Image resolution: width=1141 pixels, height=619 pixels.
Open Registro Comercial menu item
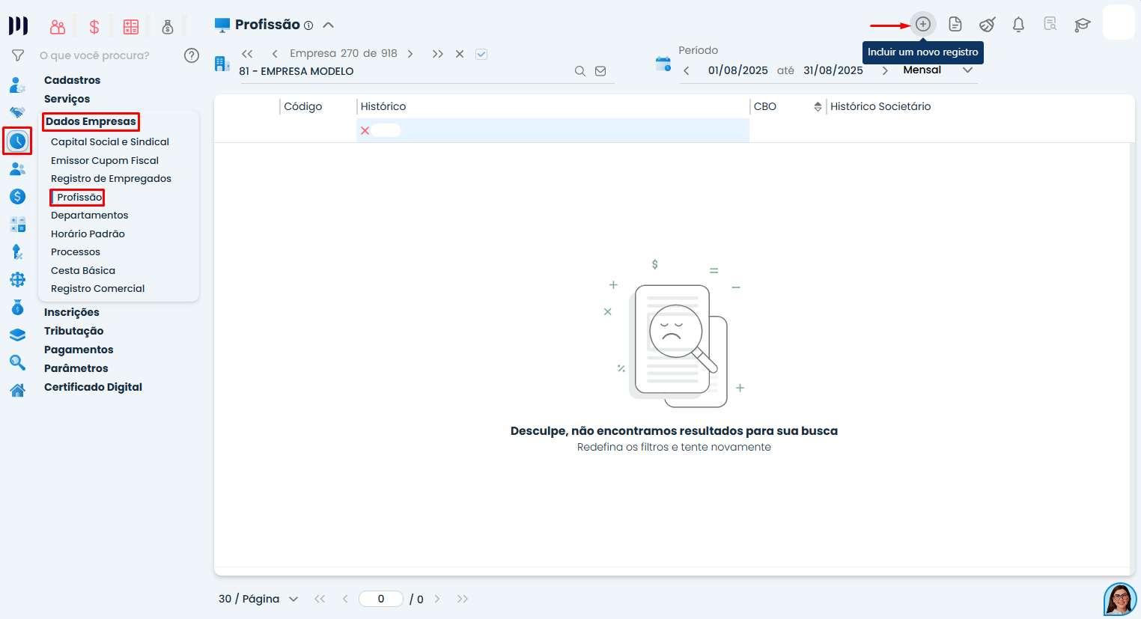tap(97, 288)
